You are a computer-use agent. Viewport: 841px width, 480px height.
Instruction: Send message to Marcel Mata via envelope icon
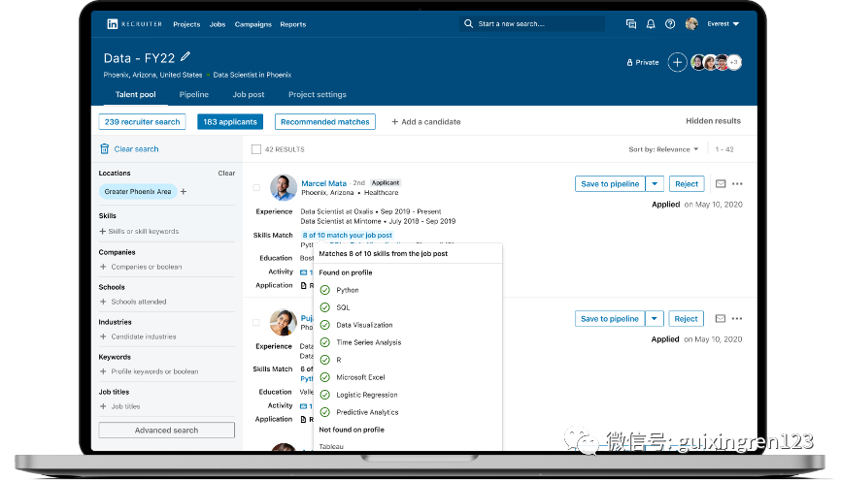pyautogui.click(x=721, y=183)
